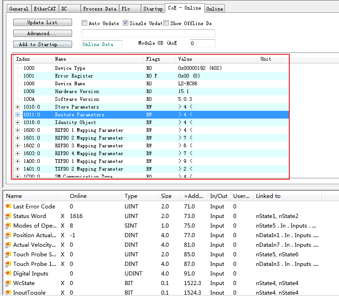The image size is (339, 296).
Task: Click the Status Word variable icon
Action: [8, 216]
